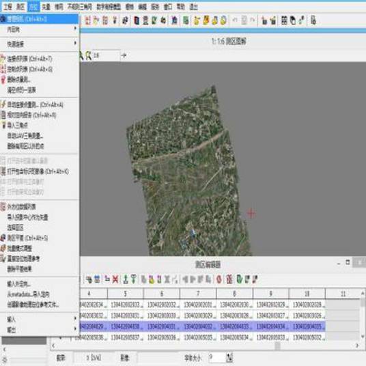Click the scale input field above the image
The image size is (366, 366).
tap(107, 55)
